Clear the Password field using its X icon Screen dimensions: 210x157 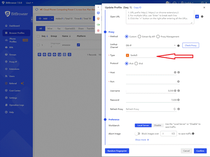[174, 100]
